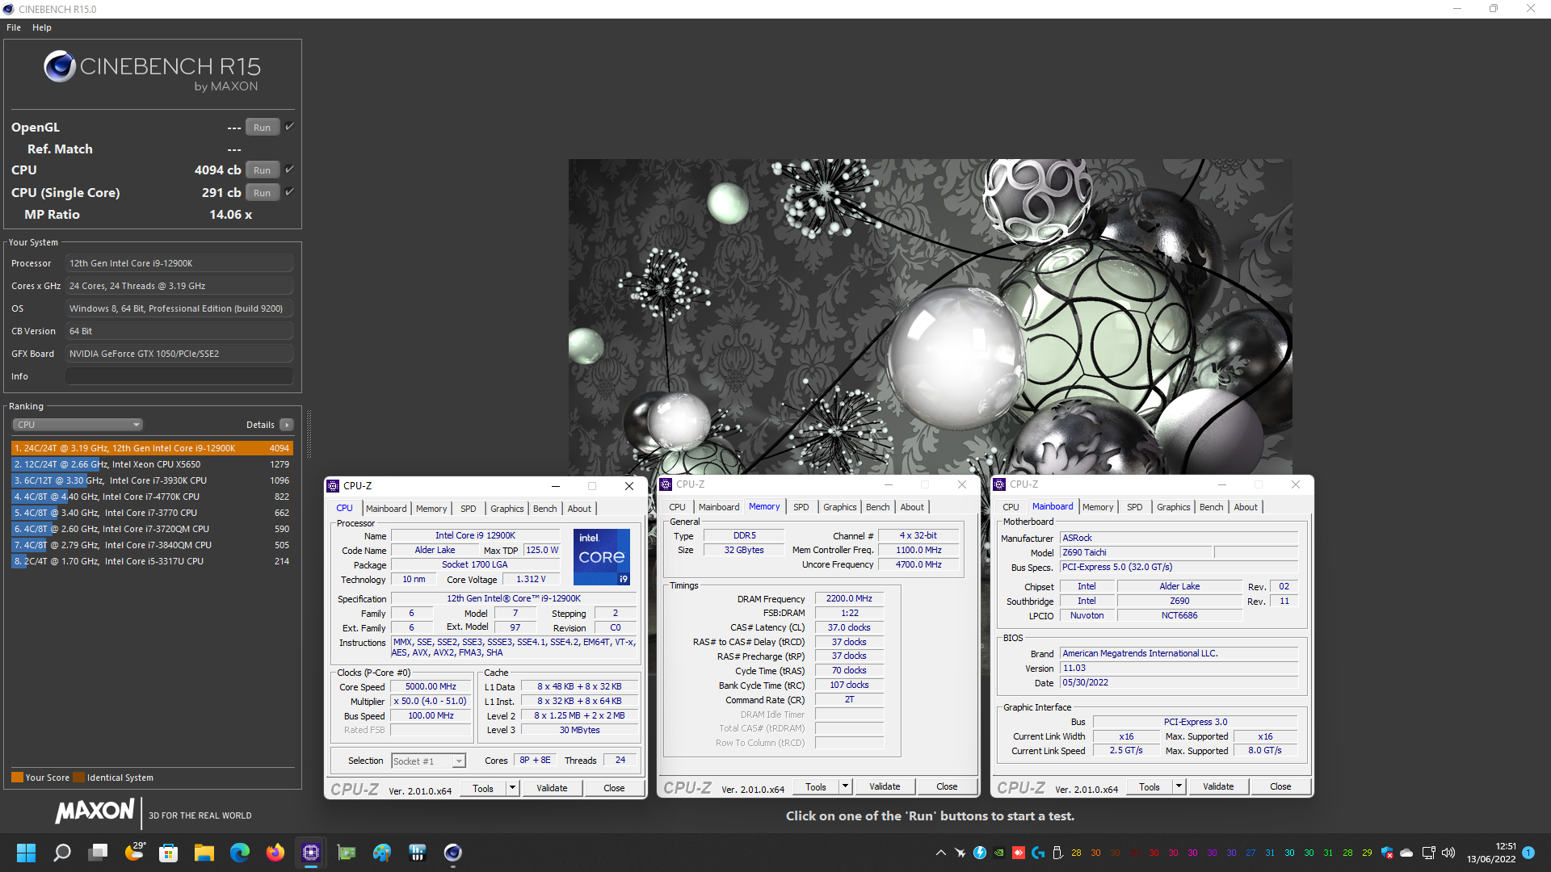Switch to the Graphics tab in the Mainboard window
Screen dimensions: 1551x872
(x=1174, y=507)
